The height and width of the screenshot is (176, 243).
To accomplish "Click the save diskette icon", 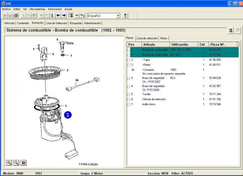I will point(10,16).
